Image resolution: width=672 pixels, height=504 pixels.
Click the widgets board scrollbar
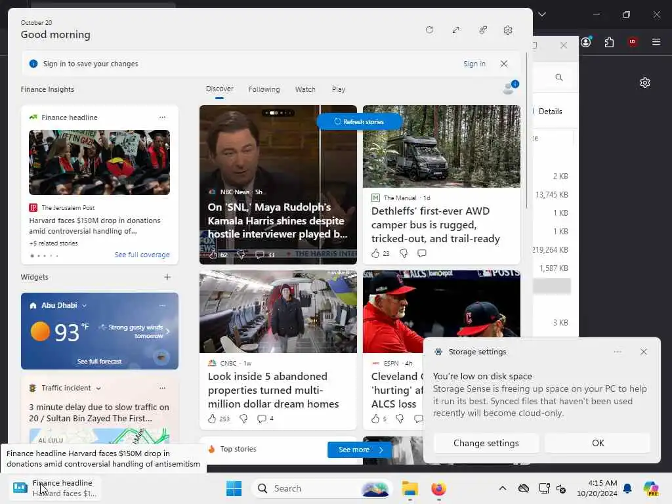coord(526,131)
